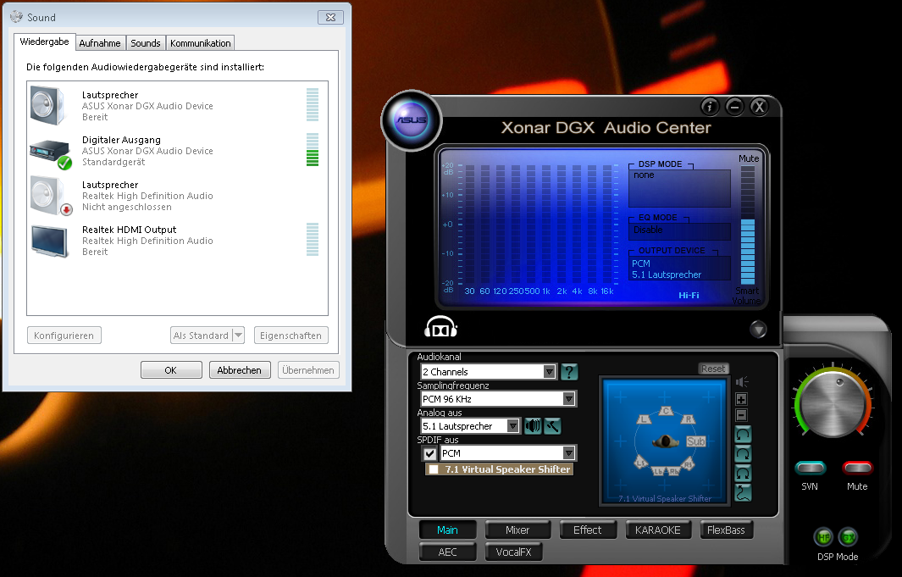902x577 pixels.
Task: Open the AEC tab
Action: (447, 552)
